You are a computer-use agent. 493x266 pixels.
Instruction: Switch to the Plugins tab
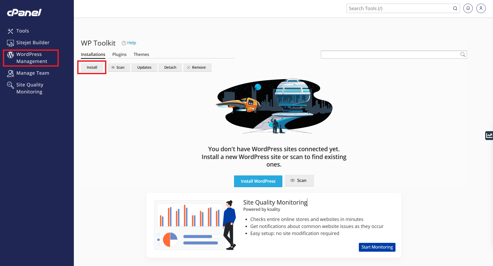119,54
